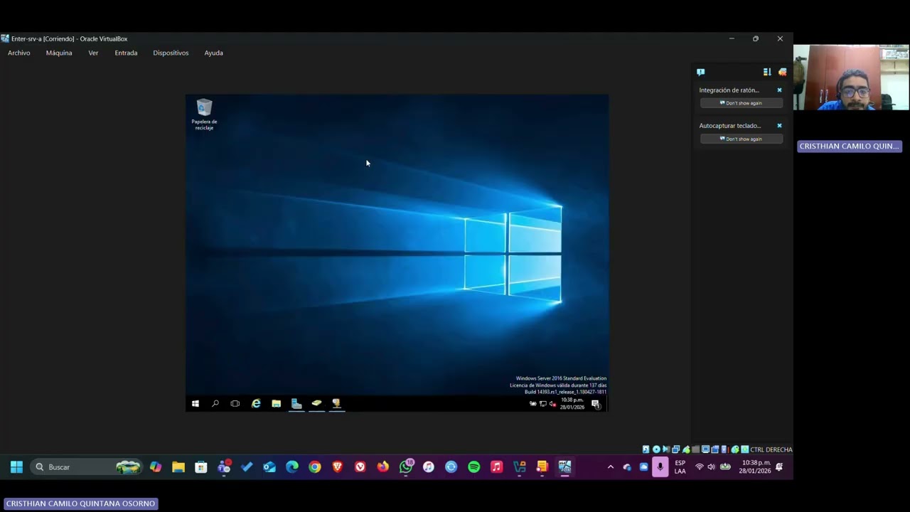The image size is (910, 512).
Task: Open the host Wi-Fi network flyout
Action: (700, 467)
